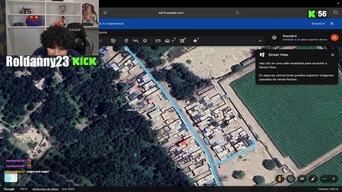The width and height of the screenshot is (342, 192).
Task: Add a placemark with the pin tool
Action: pos(126,41)
